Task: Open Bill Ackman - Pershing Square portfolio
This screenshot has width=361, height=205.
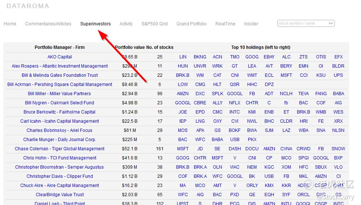Action: 60,84
